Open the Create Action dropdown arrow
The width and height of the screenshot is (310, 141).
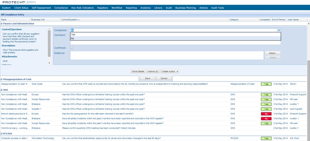178,71
